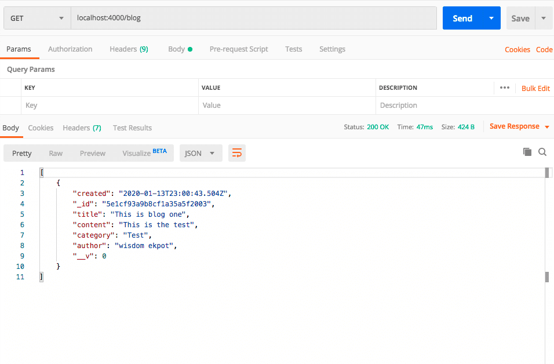This screenshot has width=554, height=364.
Task: Open the three-dots column options menu
Action: click(504, 88)
